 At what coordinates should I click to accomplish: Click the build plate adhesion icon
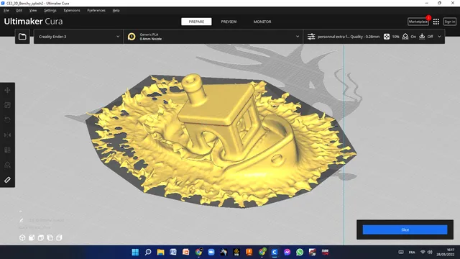(422, 37)
